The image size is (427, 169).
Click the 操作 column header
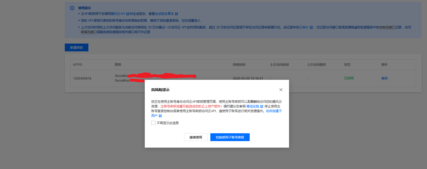tap(385, 65)
